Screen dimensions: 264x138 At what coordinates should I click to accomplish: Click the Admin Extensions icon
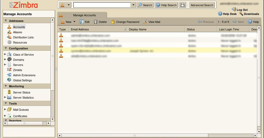point(9,75)
